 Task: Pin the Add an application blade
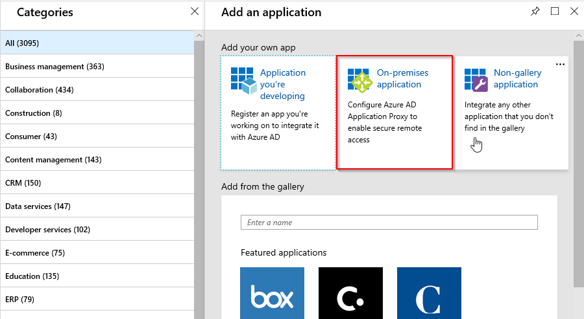click(535, 12)
